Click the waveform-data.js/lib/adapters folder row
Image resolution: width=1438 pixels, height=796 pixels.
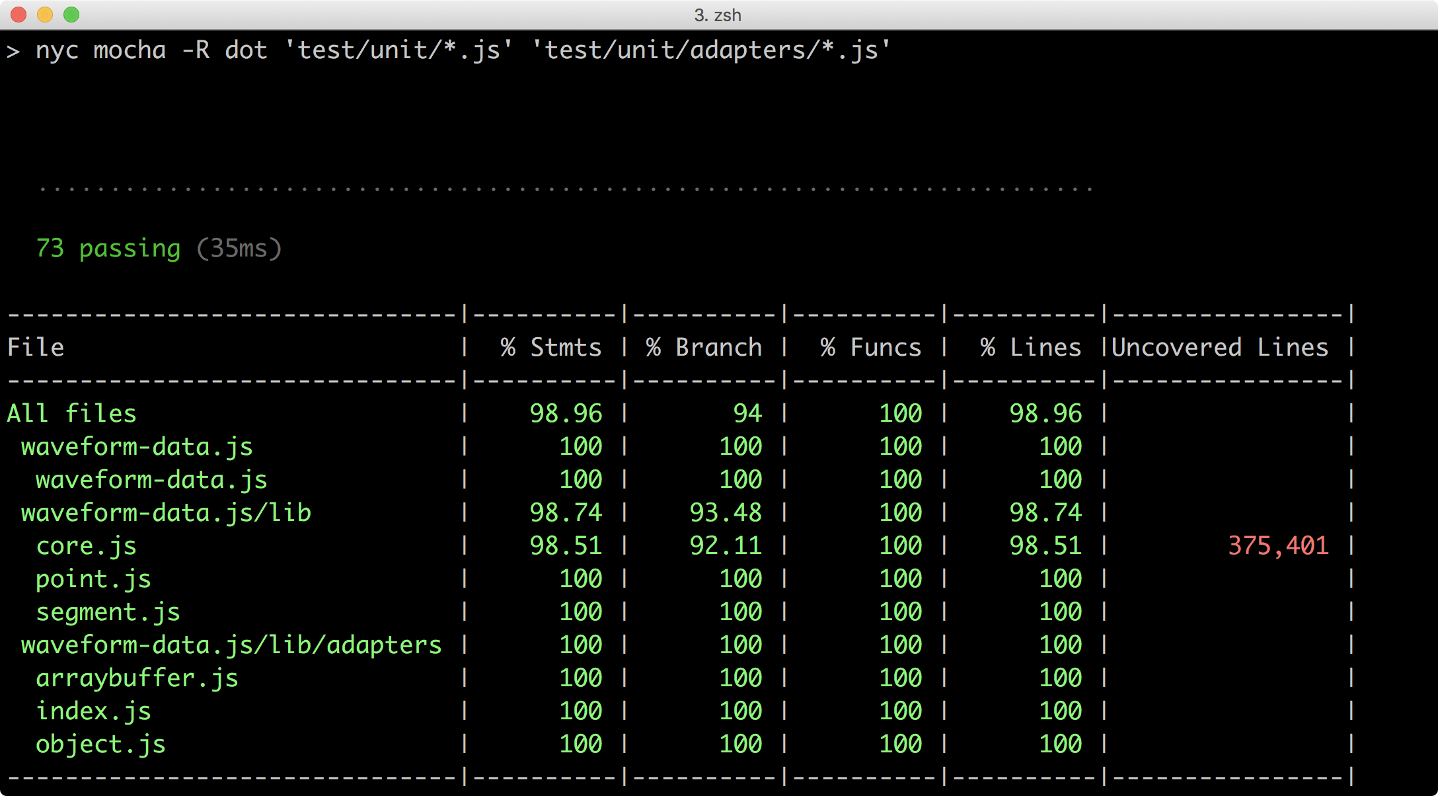click(x=231, y=645)
